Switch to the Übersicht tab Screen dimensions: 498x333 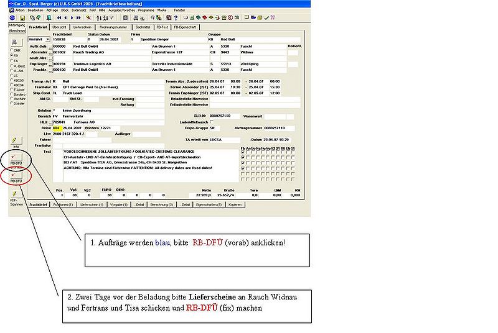pyautogui.click(x=59, y=27)
